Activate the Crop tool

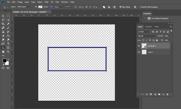(x=3, y=24)
